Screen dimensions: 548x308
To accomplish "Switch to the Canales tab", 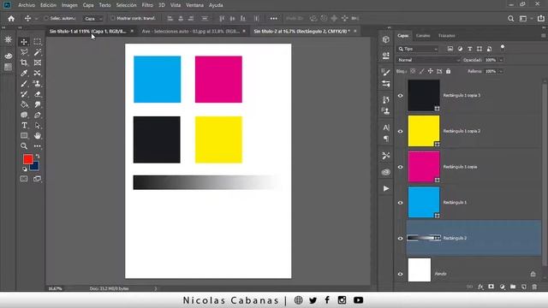I will [x=423, y=36].
